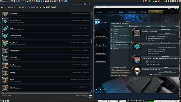The image size is (181, 102).
Task: Open the Steam notifications inbox icon
Action: pos(73,4)
